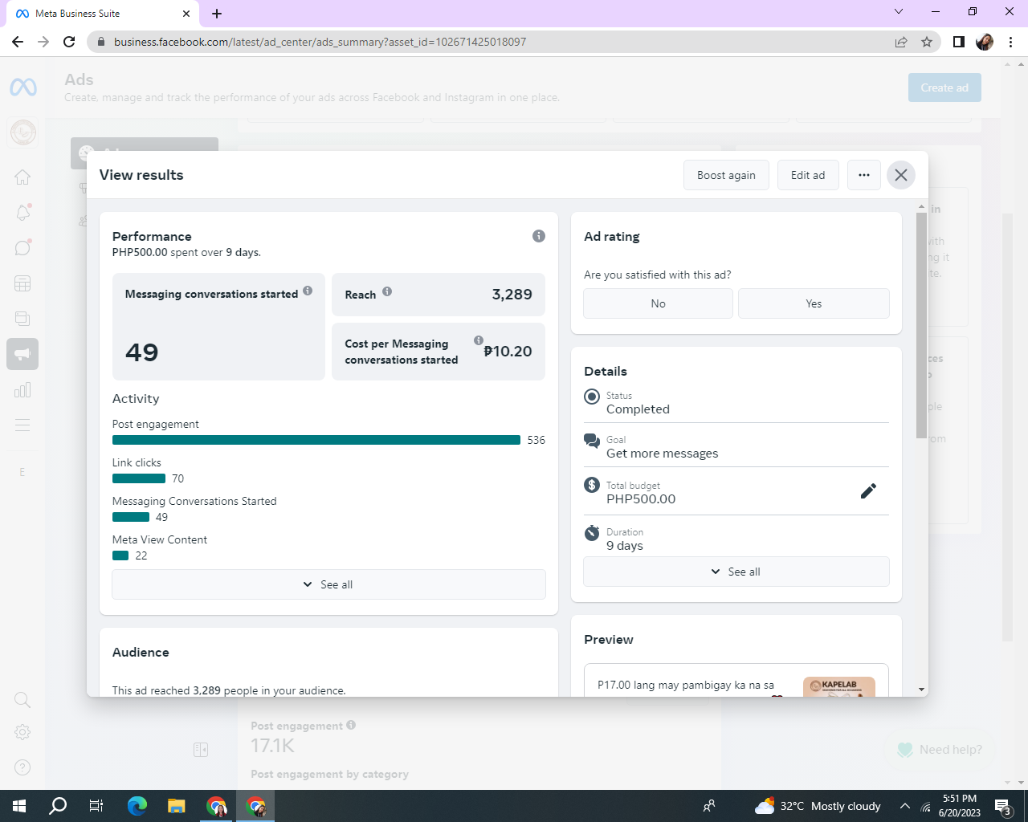Expand See all under Activity
1028x822 pixels.
coord(328,584)
